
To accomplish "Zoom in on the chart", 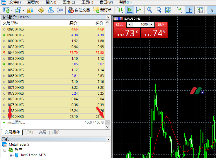I will coord(149,10).
